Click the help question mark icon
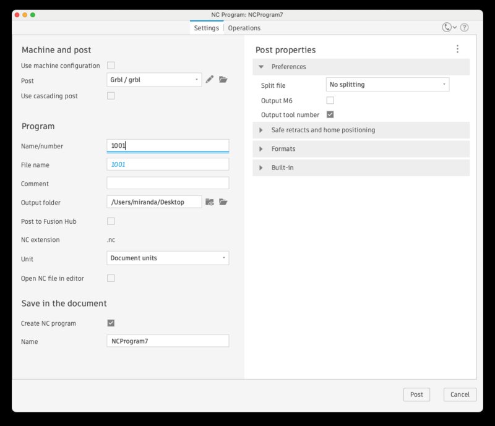495x426 pixels. 464,28
